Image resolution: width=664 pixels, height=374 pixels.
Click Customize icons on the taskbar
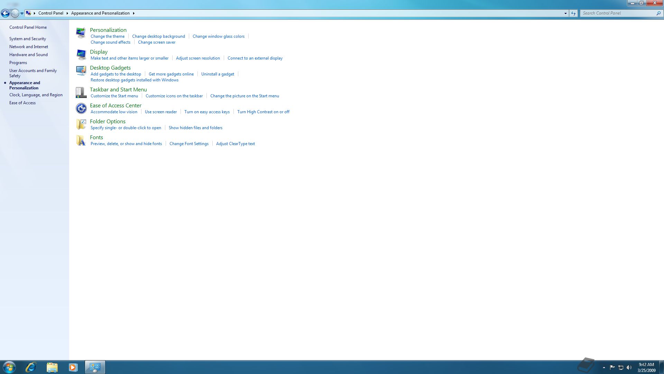tap(174, 96)
